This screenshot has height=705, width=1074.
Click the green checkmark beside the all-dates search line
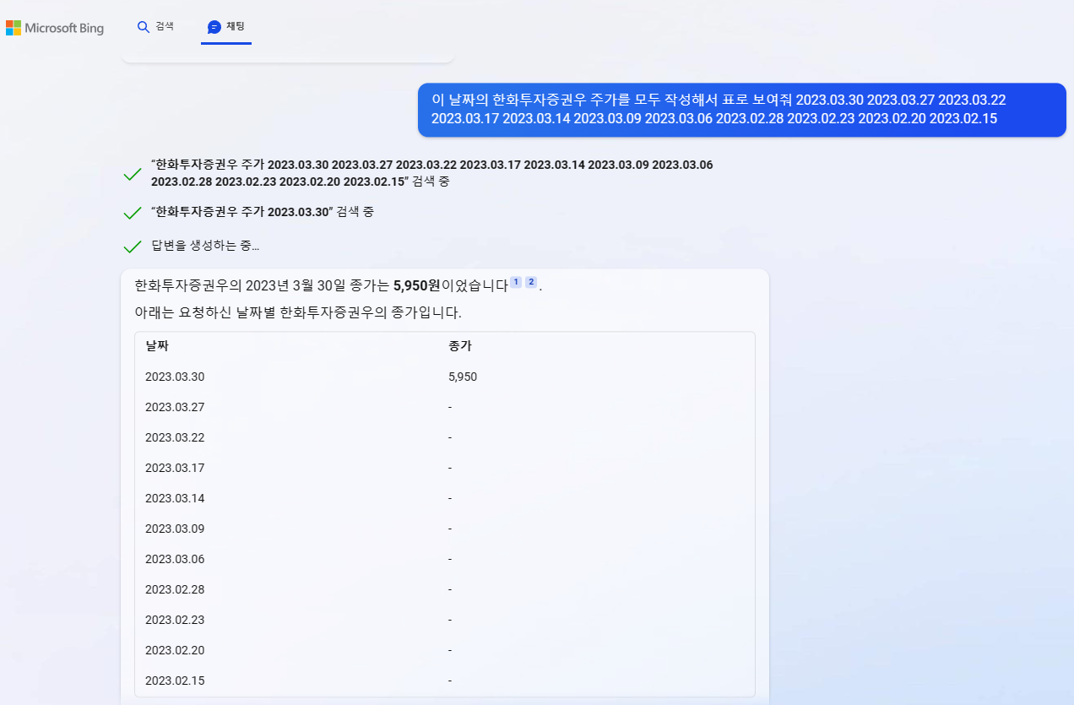[x=132, y=174]
